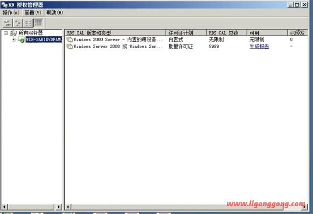Click the 所有服务器 servers icon
Screen dimensions: 313x214
[x=13, y=33]
